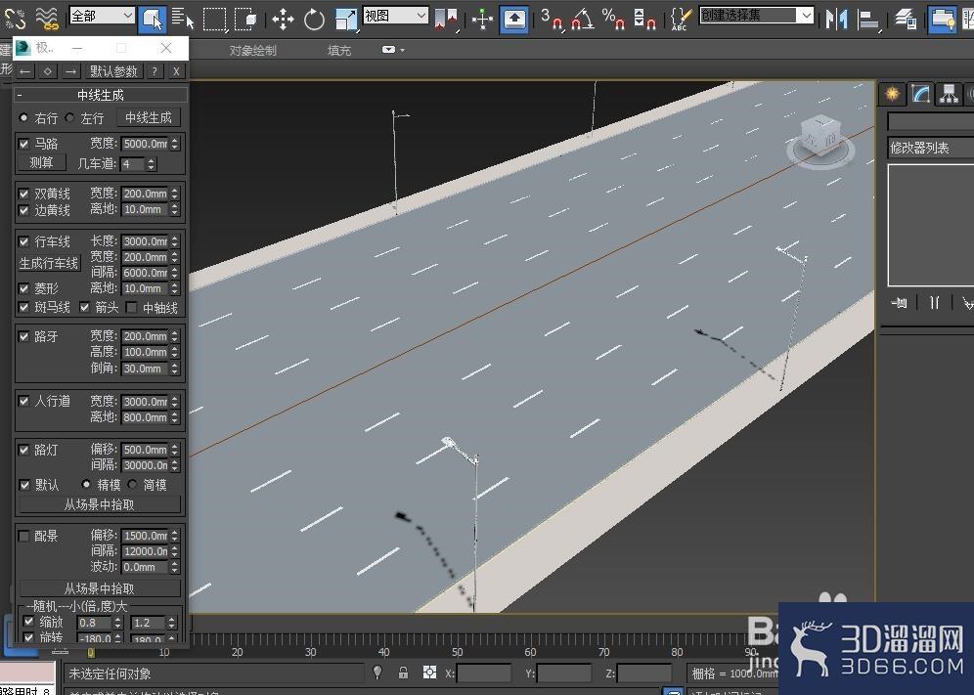Toggle Absolute/Offset transform mode icon
Screen dimensions: 974x695
coord(429,673)
